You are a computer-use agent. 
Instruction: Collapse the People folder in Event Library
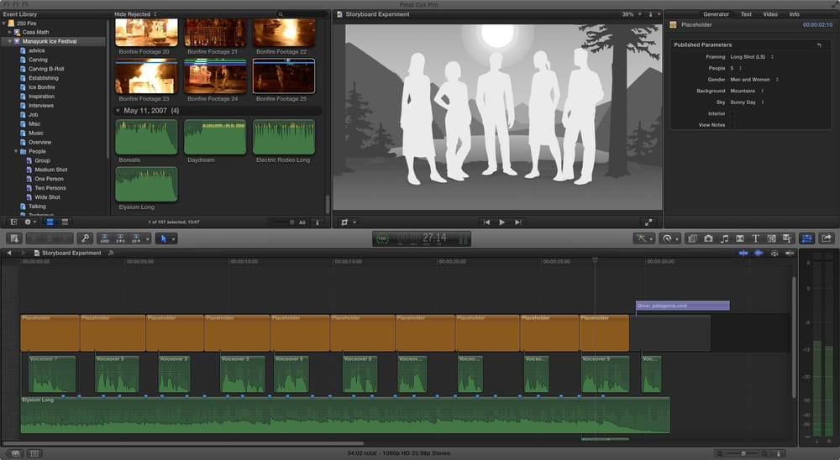tap(15, 152)
